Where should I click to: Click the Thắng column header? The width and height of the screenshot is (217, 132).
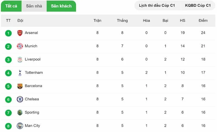click(122, 21)
